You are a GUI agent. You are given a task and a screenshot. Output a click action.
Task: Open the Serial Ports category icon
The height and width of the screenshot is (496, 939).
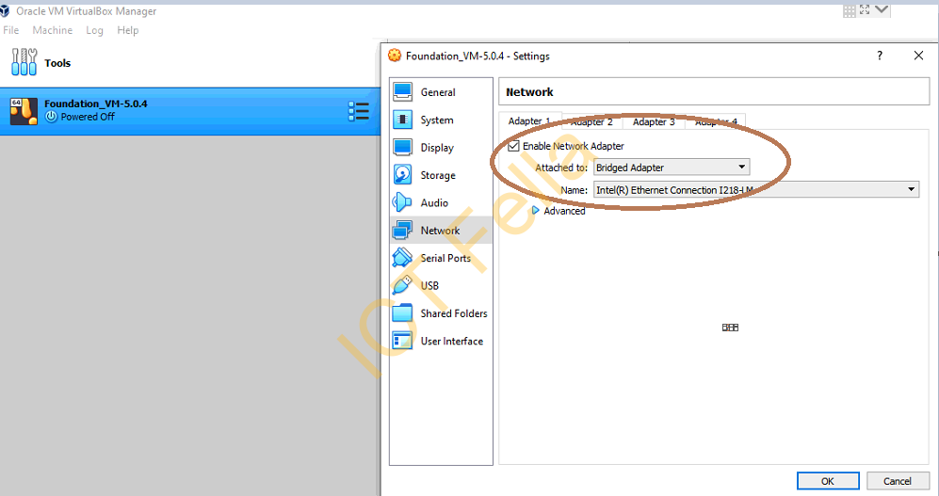pos(402,258)
